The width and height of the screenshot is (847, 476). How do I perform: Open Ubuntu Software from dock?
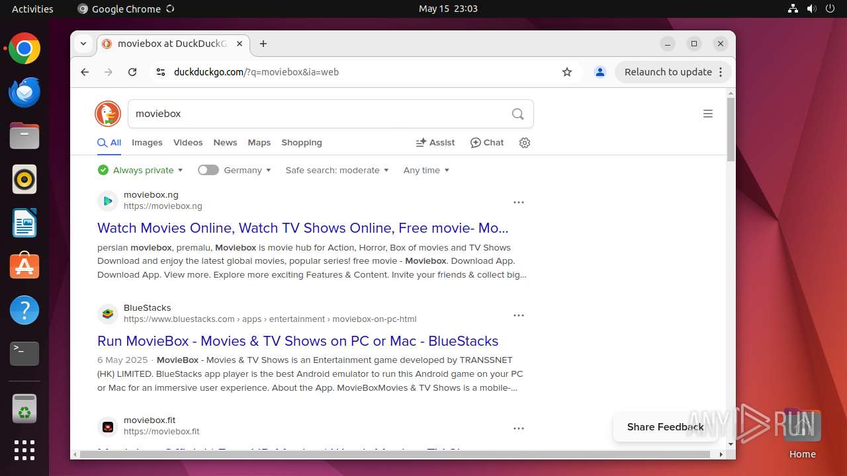(24, 266)
